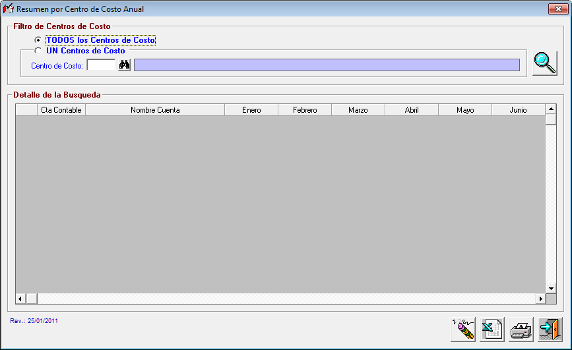
Task: Click the Centro de Costo code field
Action: (101, 65)
